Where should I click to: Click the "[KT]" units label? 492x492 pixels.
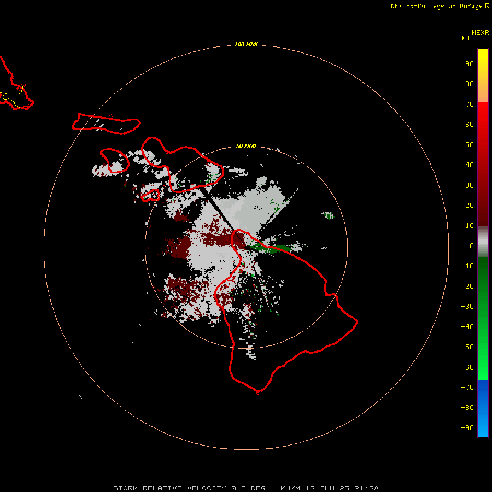467,38
